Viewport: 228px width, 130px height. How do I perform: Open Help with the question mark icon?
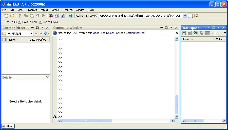coord(70,16)
